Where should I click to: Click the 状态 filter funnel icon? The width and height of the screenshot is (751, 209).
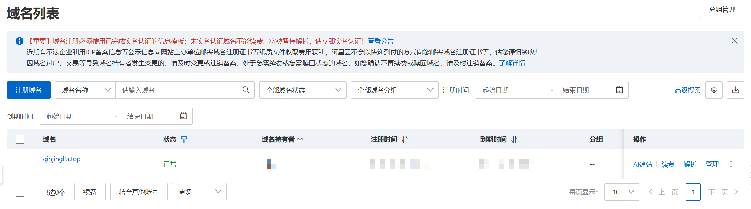tap(184, 140)
